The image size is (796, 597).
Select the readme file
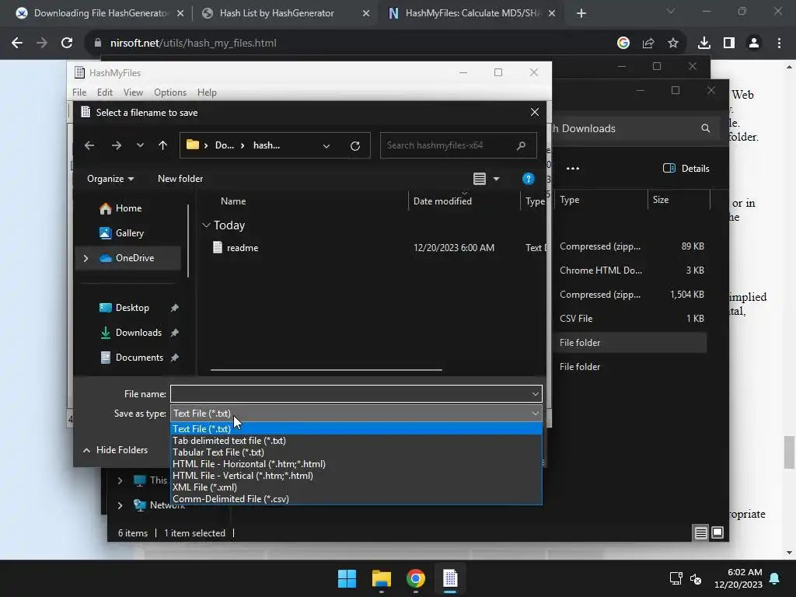(243, 248)
